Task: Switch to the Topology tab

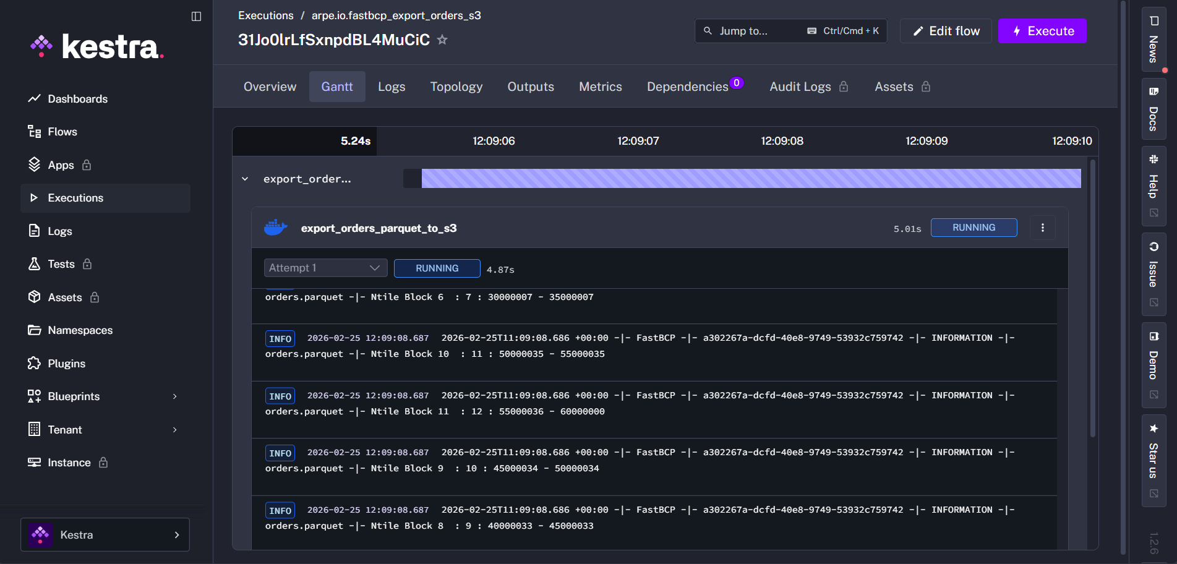Action: tap(456, 87)
